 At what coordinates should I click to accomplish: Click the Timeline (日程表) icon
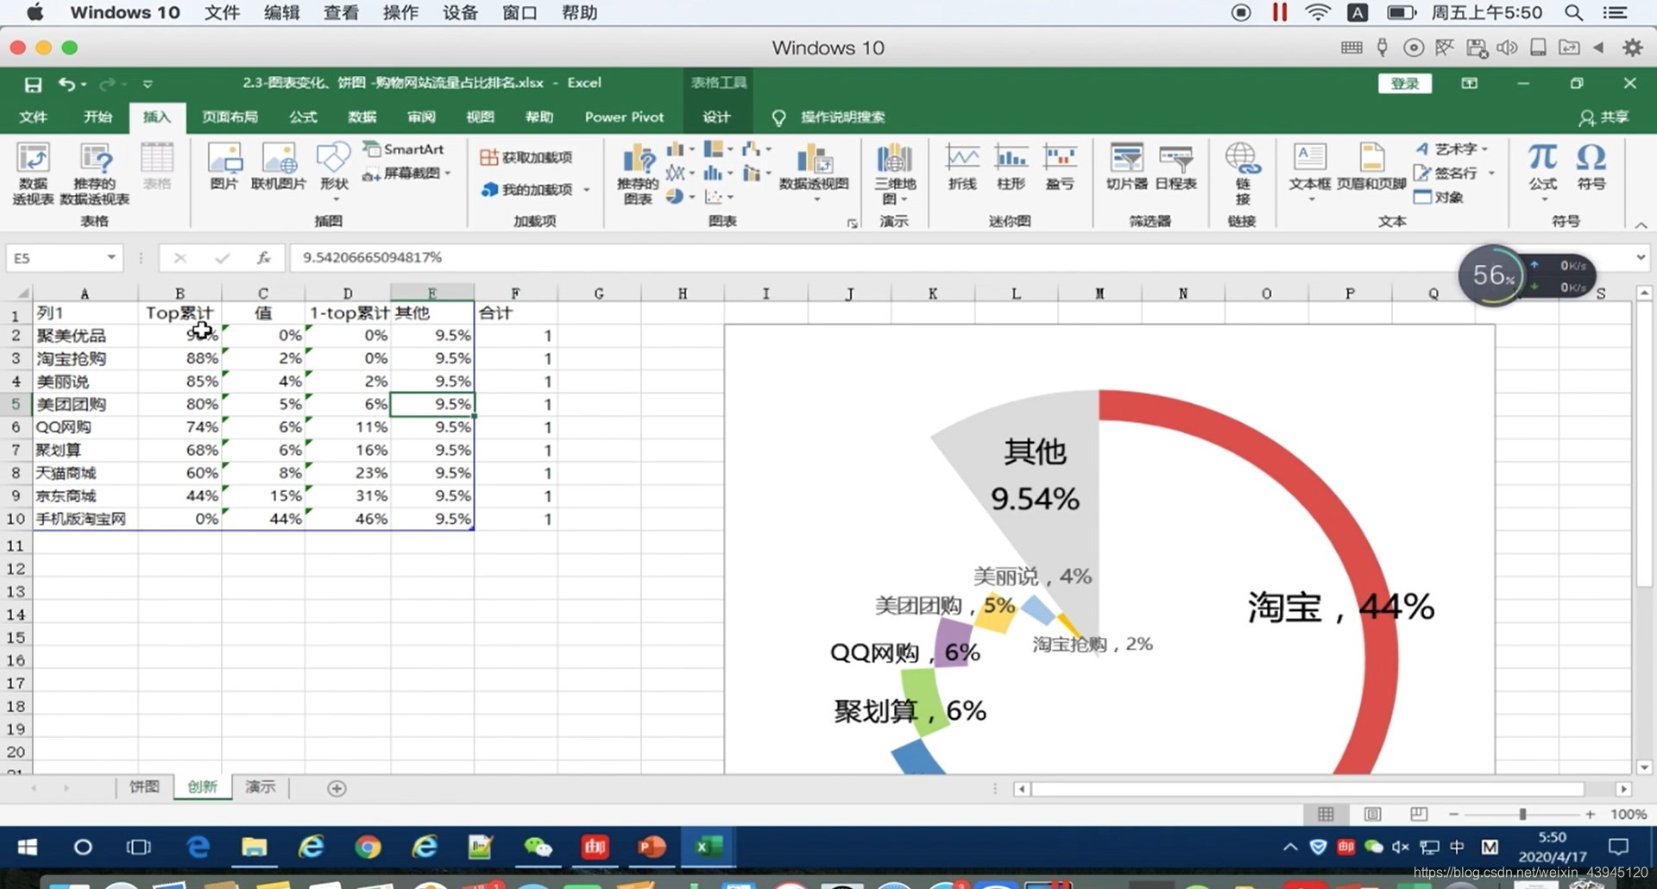click(x=1176, y=167)
